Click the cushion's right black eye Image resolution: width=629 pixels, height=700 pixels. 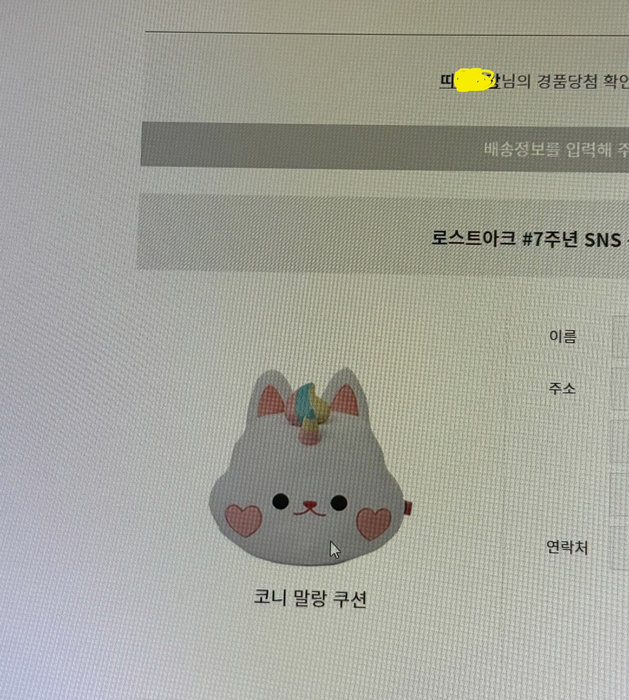[x=339, y=502]
